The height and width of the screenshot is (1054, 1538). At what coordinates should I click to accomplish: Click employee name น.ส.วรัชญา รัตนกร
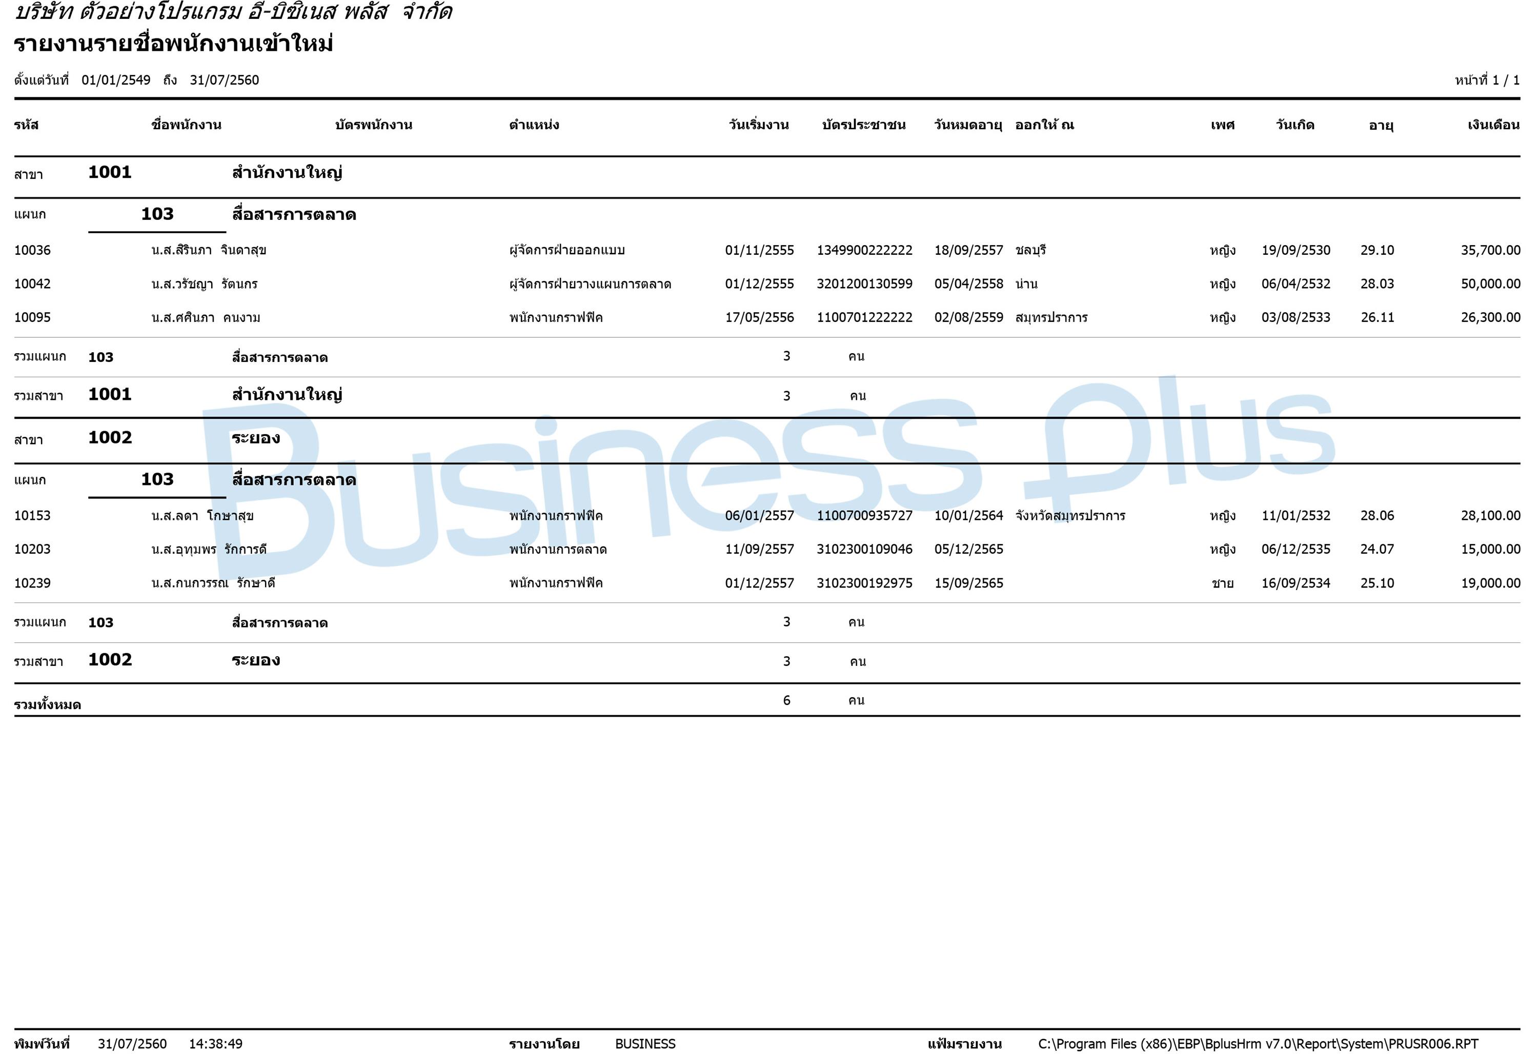click(x=204, y=284)
